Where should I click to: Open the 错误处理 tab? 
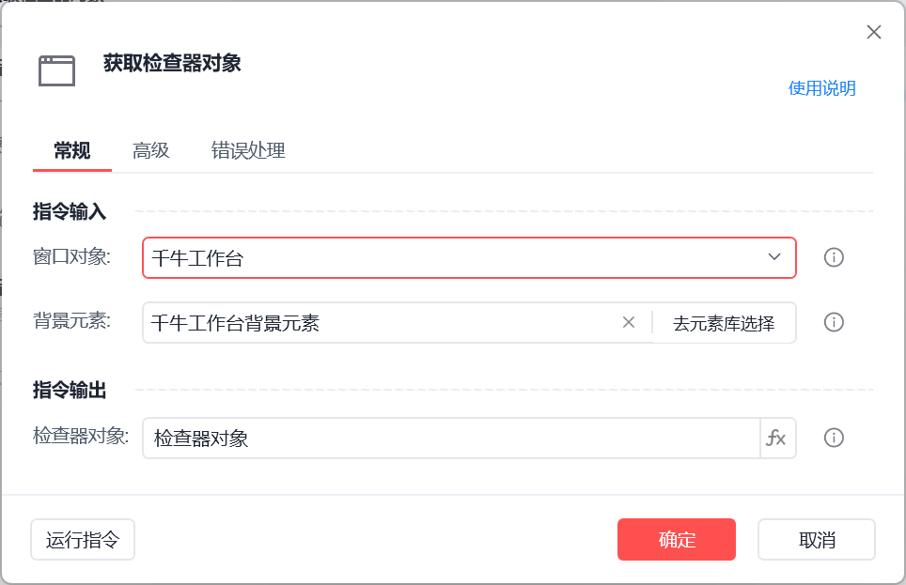point(248,151)
